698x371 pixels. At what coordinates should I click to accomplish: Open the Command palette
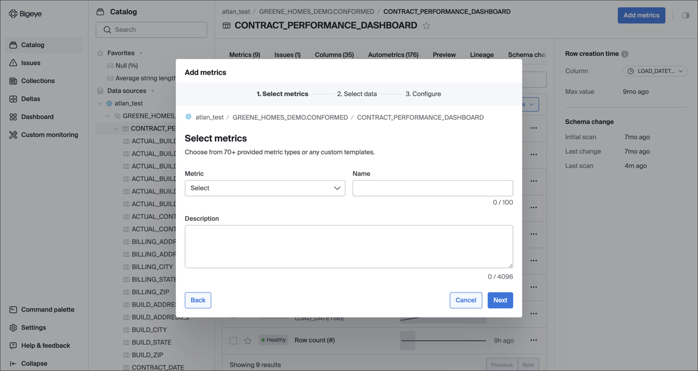pyautogui.click(x=44, y=309)
